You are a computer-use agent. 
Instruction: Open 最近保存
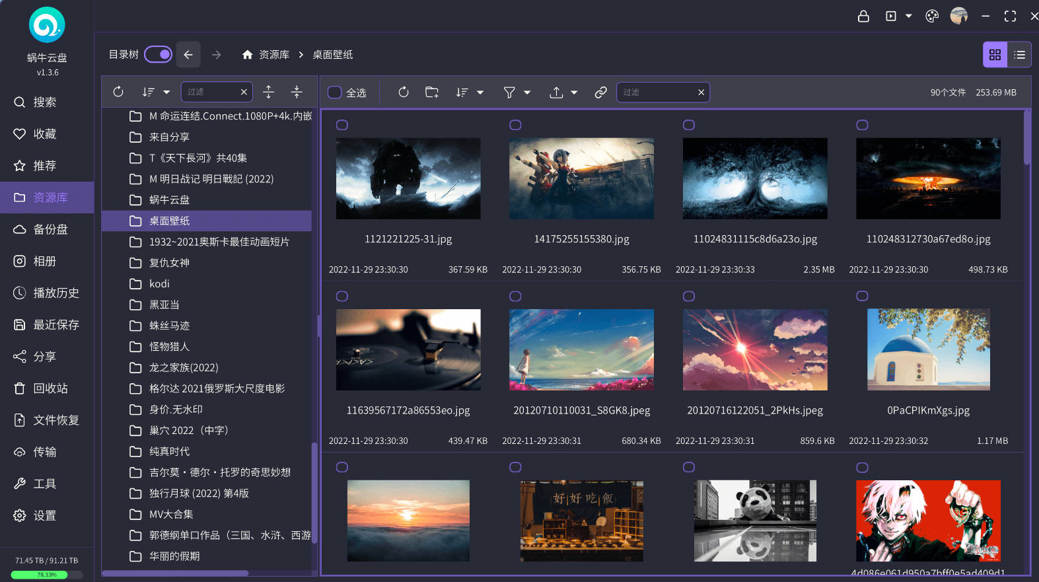point(47,324)
